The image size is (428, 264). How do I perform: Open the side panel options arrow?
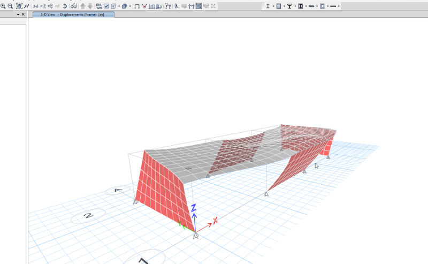tap(18, 14)
